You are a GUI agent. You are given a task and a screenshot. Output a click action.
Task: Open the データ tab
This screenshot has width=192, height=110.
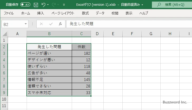coord(100,13)
